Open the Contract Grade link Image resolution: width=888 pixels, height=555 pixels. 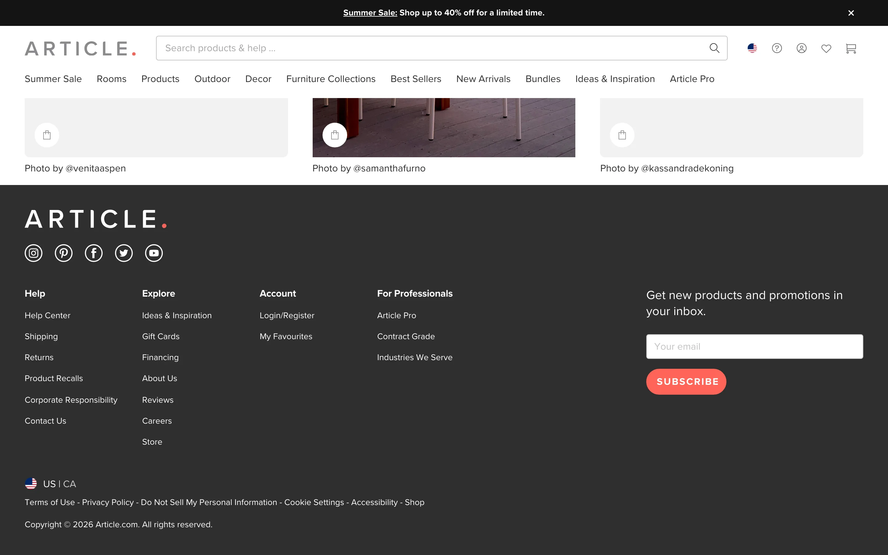(406, 337)
